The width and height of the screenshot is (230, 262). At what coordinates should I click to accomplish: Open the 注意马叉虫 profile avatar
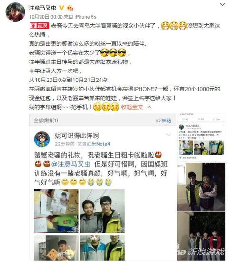point(15,12)
